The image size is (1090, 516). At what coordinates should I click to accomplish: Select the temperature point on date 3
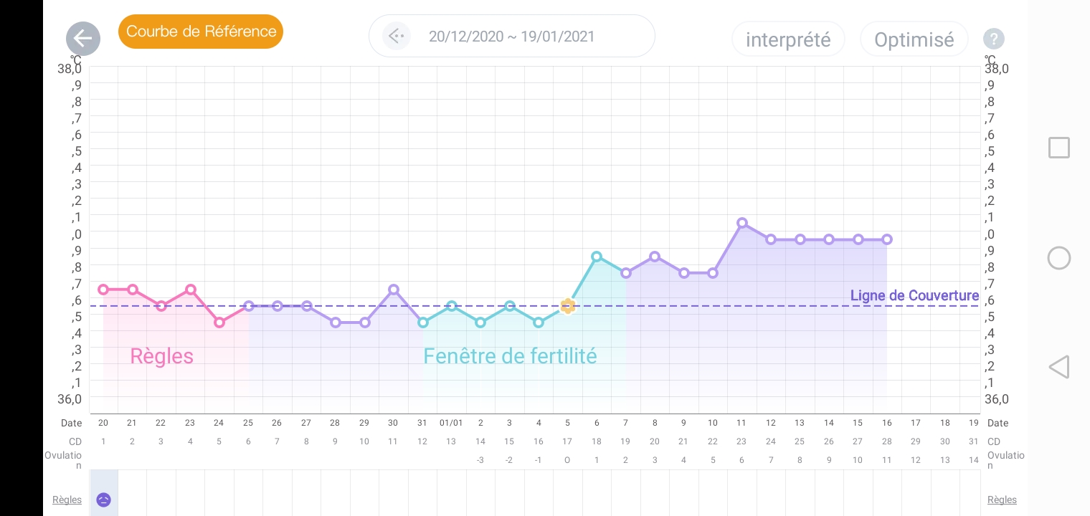(x=509, y=306)
